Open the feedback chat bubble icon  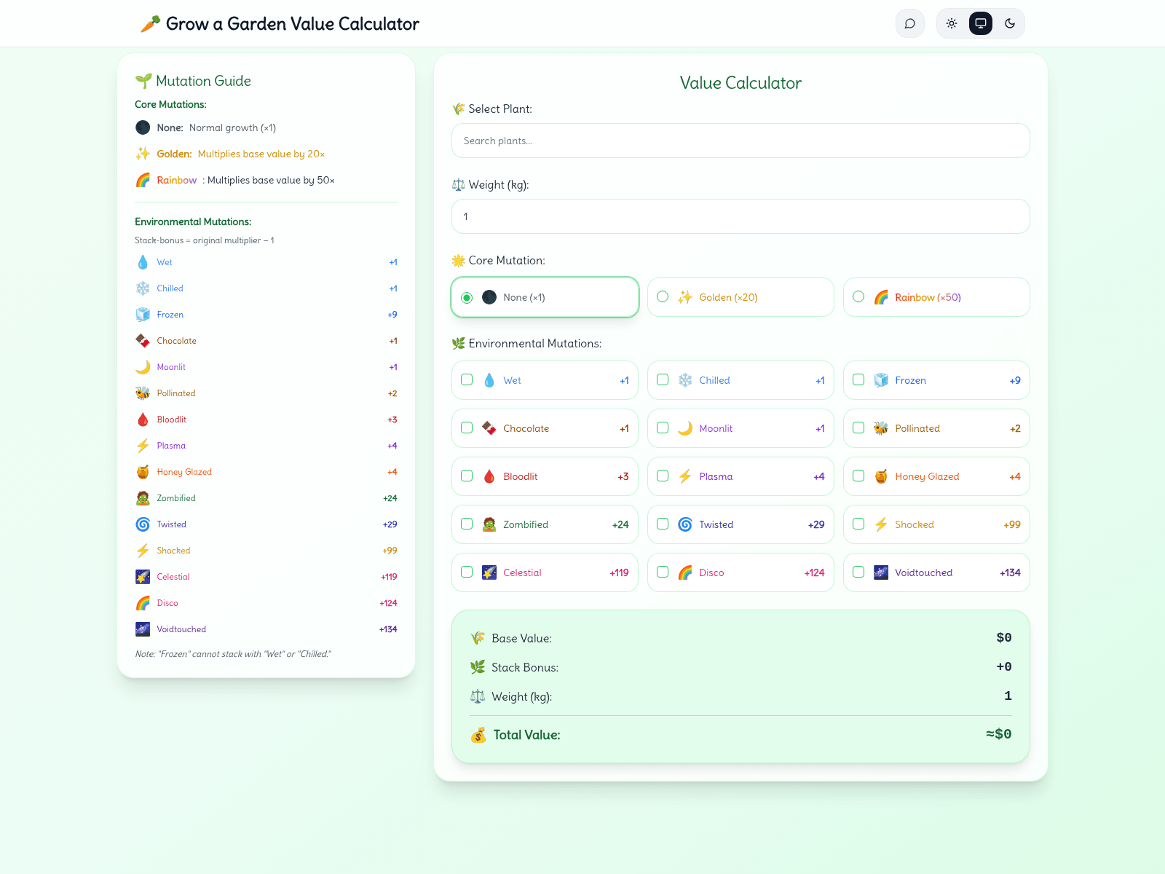910,23
